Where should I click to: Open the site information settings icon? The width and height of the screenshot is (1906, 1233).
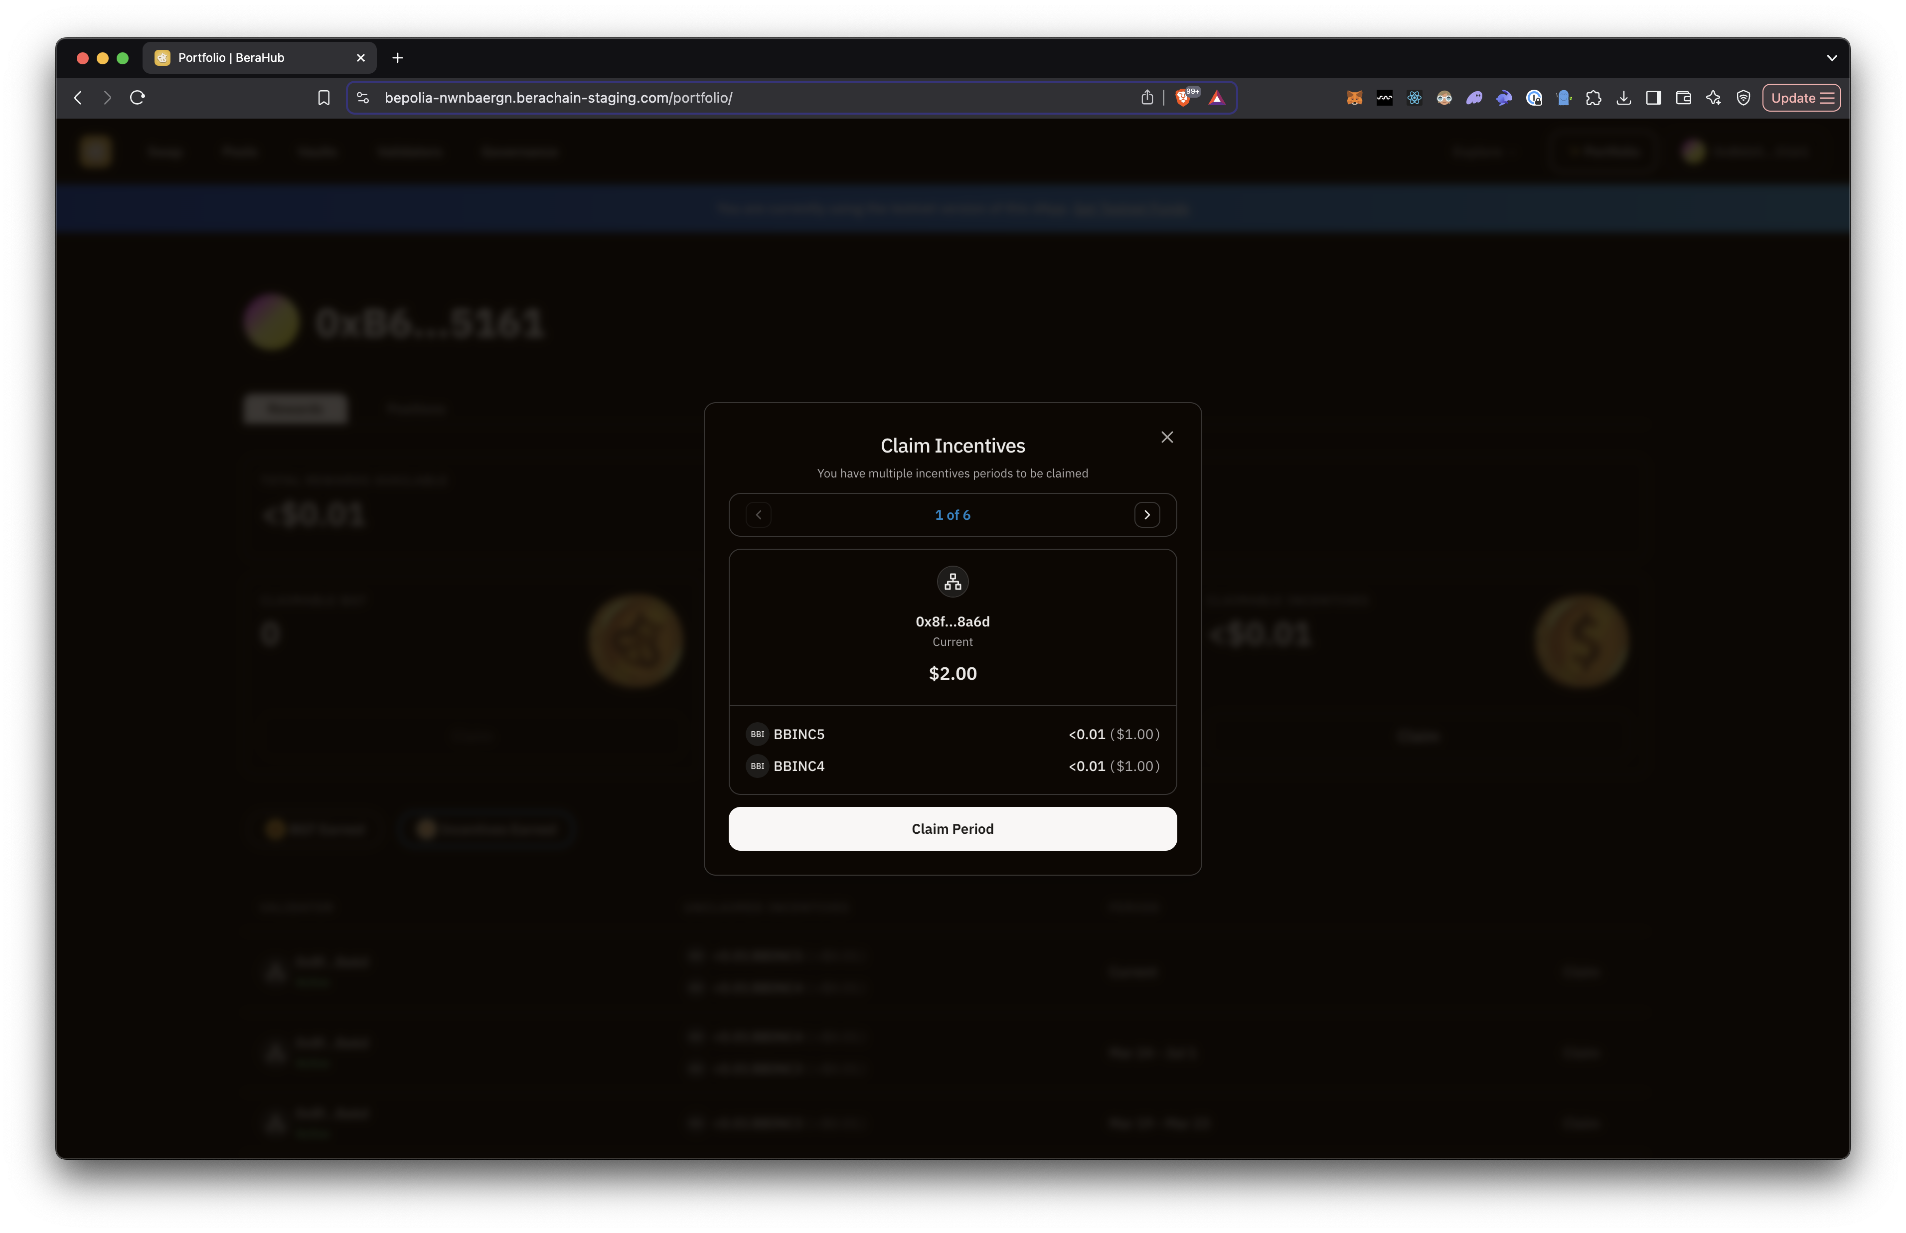[x=363, y=98]
